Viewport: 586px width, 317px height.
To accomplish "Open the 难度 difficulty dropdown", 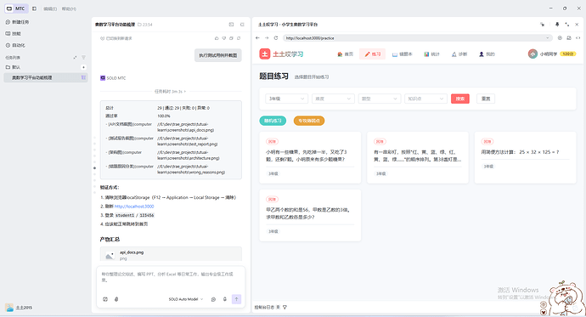I will tap(333, 99).
